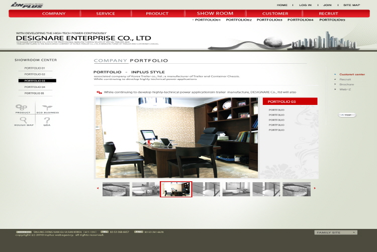Screen dimensions: 377x252
Task: Open PORTFOLIO 01 in showroom sidebar
Action: point(35,68)
